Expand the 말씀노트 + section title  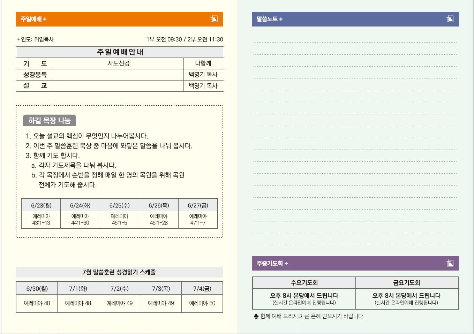269,19
